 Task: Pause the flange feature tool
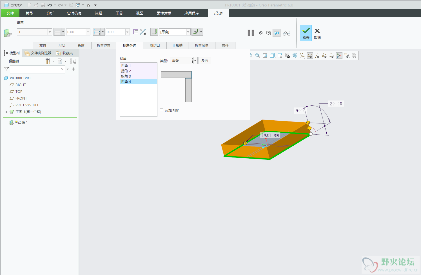coord(251,33)
